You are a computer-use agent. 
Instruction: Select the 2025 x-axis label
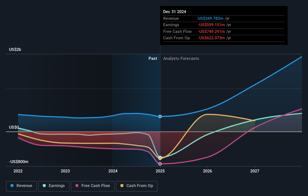pyautogui.click(x=160, y=171)
